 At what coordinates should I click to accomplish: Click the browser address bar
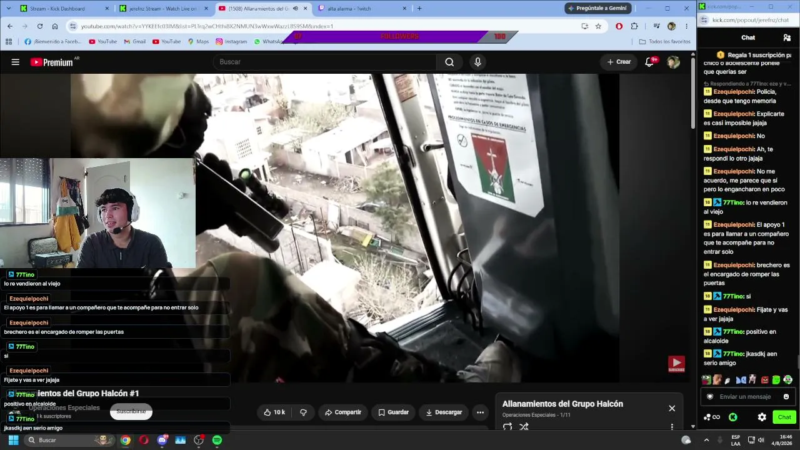point(324,26)
